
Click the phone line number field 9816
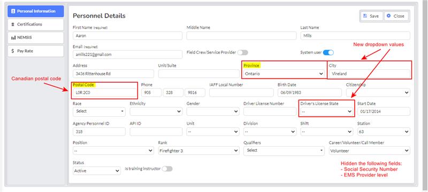coord(195,92)
